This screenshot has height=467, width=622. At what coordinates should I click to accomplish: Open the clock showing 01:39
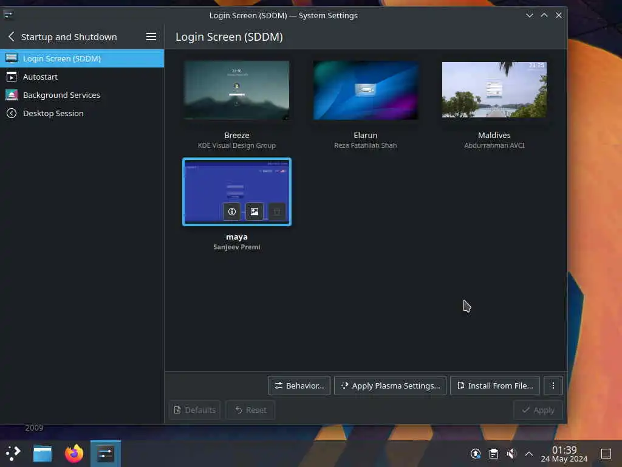coord(564,454)
